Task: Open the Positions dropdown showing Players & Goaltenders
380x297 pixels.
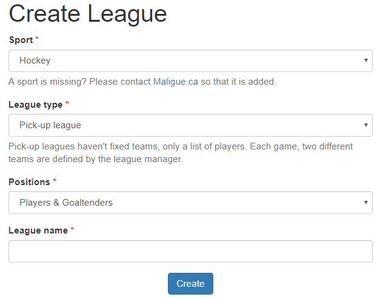Action: pos(190,203)
